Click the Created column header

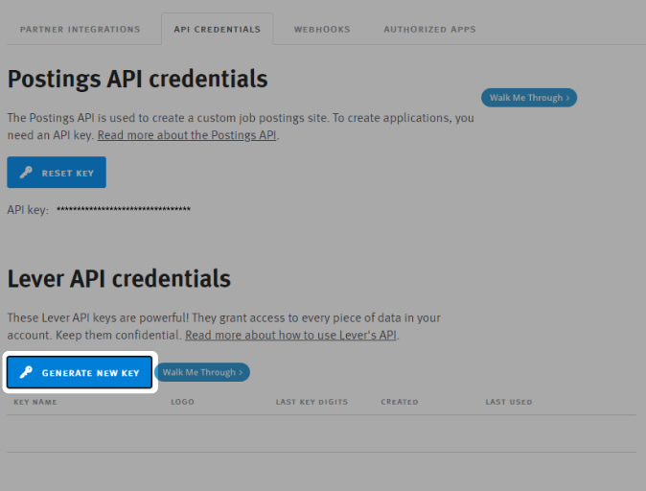(399, 402)
